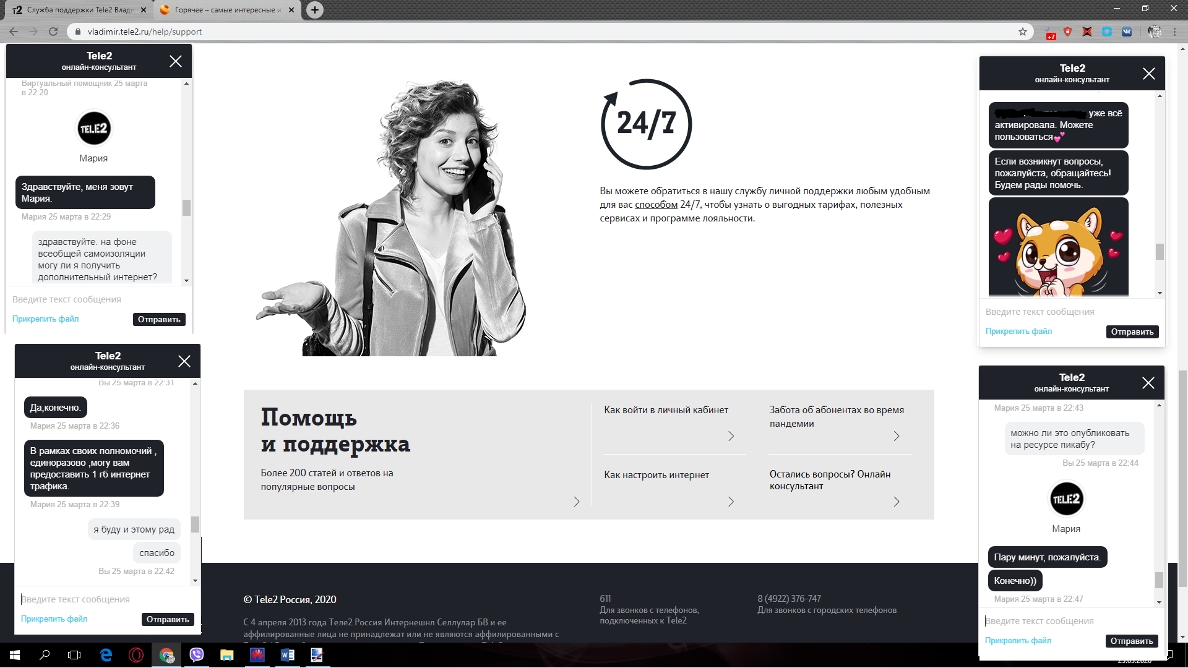The width and height of the screenshot is (1188, 668).
Task: Close the bottom-right Tele2 consultant chat
Action: click(1148, 383)
